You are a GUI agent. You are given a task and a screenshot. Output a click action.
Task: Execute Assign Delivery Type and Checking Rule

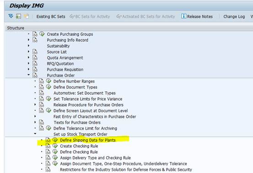coord(55,157)
